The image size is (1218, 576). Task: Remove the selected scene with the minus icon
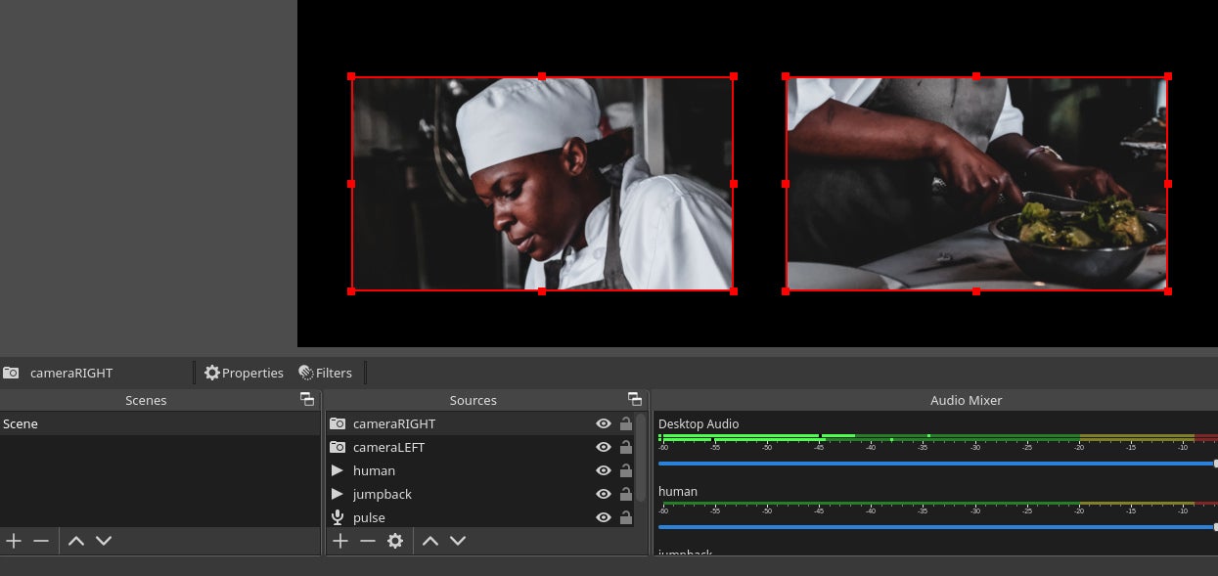(x=41, y=541)
